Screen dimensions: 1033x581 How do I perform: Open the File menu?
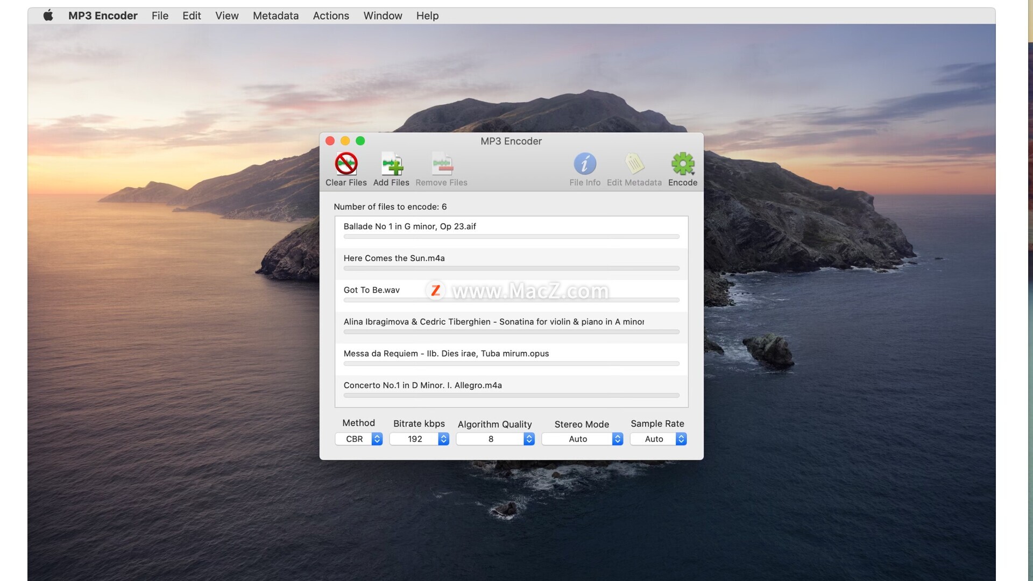(160, 16)
